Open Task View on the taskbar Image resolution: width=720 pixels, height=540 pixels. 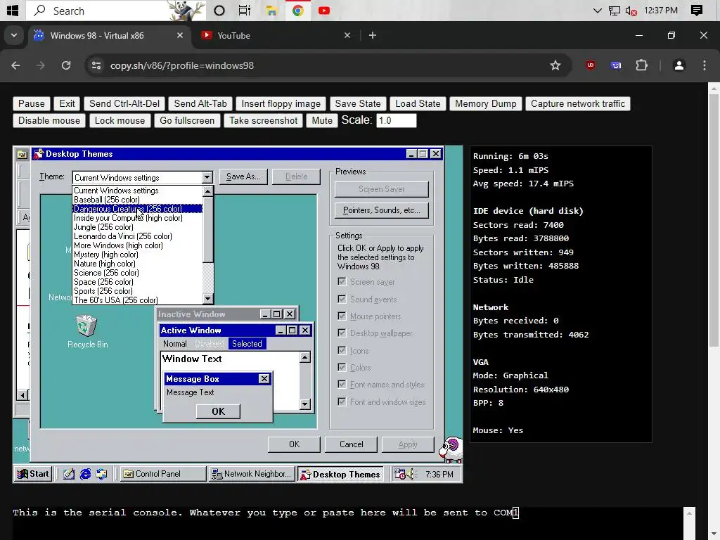point(245,10)
